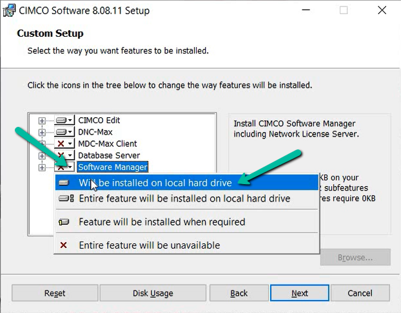The width and height of the screenshot is (401, 313).
Task: Open CIMCO Edit install-state dropdown
Action: pos(64,120)
